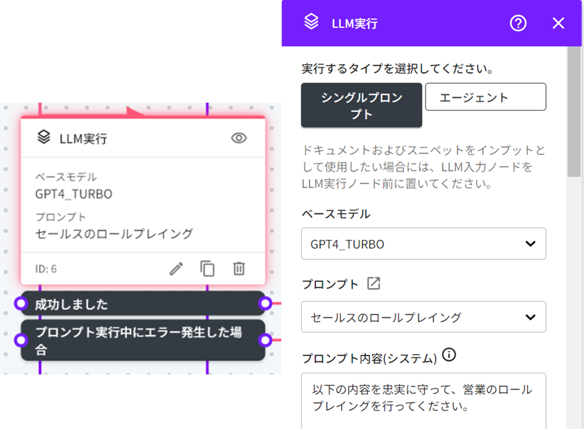Select the シングルプロンプト execution type
584x429 pixels.
361,105
